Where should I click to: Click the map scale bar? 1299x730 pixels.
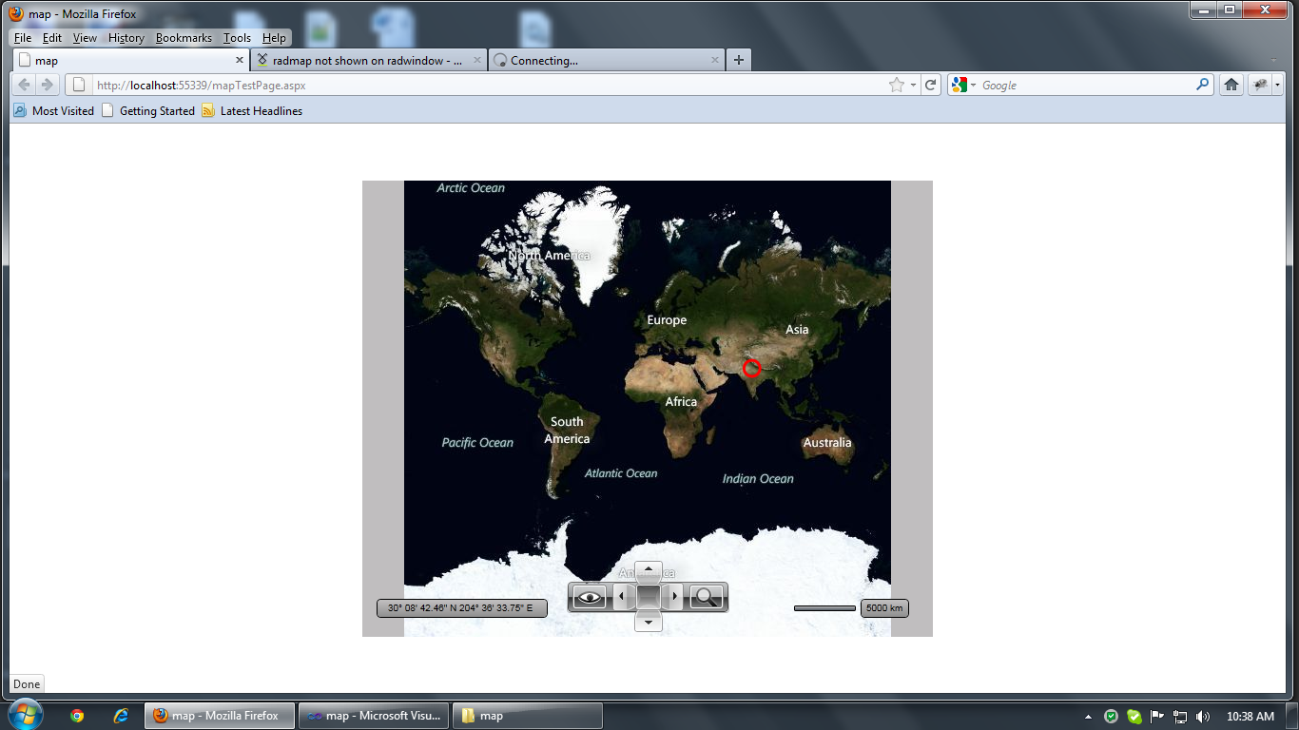(x=824, y=608)
